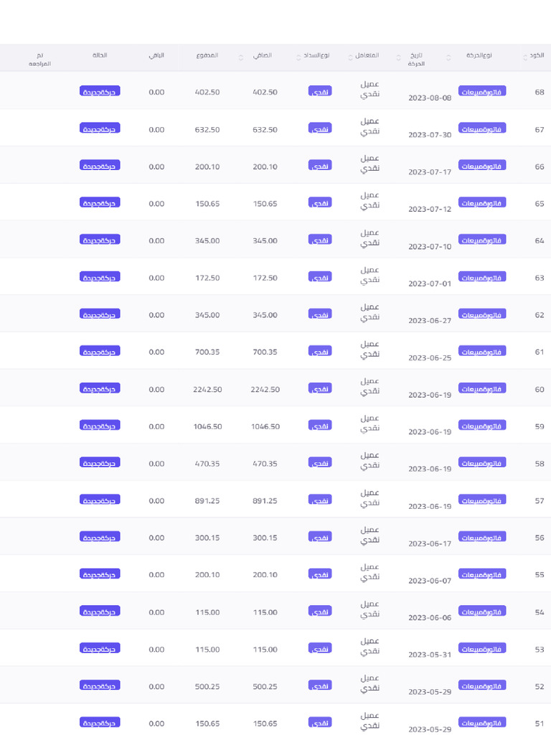Click the 2242.50 net amount cell
This screenshot has width=551, height=735.
pyautogui.click(x=265, y=389)
